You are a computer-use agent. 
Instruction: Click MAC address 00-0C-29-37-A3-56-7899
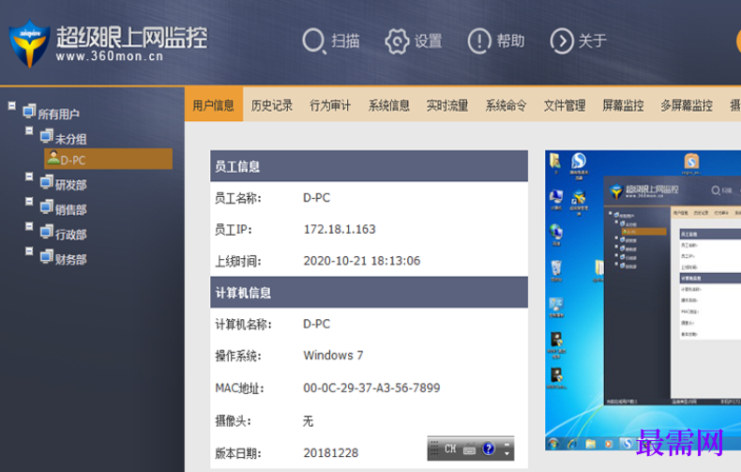coord(371,388)
